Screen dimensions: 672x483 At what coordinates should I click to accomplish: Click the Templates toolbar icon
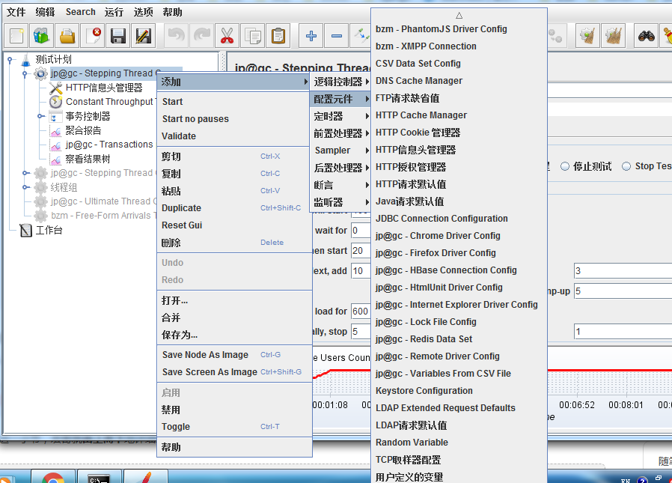point(41,35)
